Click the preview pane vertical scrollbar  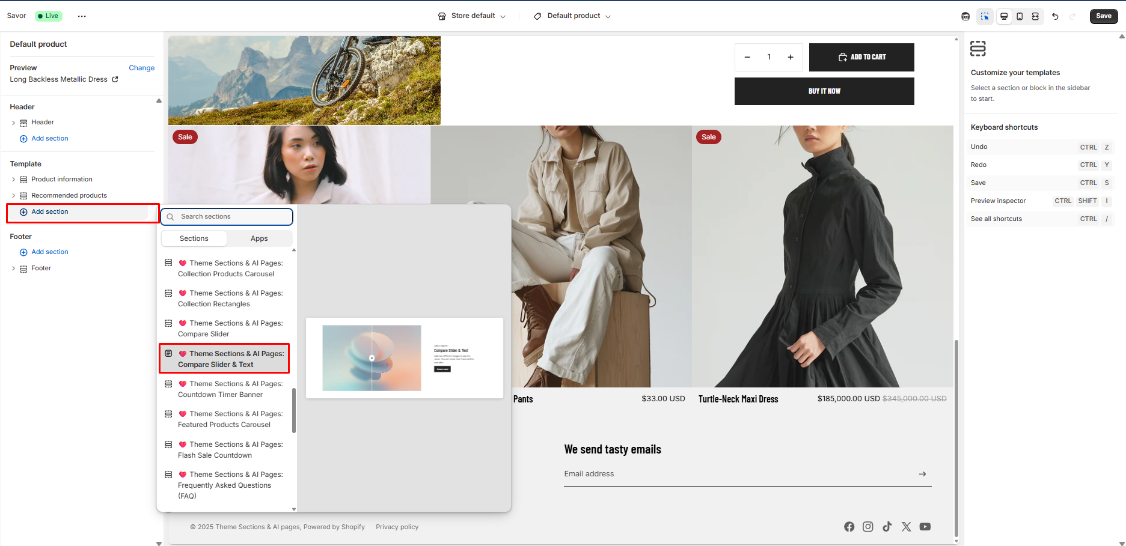pos(956,438)
